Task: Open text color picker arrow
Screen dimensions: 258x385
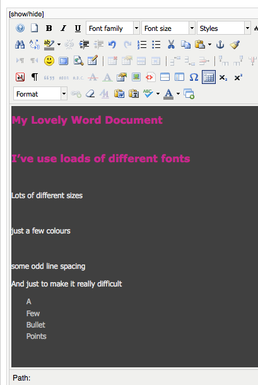Action: (179, 94)
